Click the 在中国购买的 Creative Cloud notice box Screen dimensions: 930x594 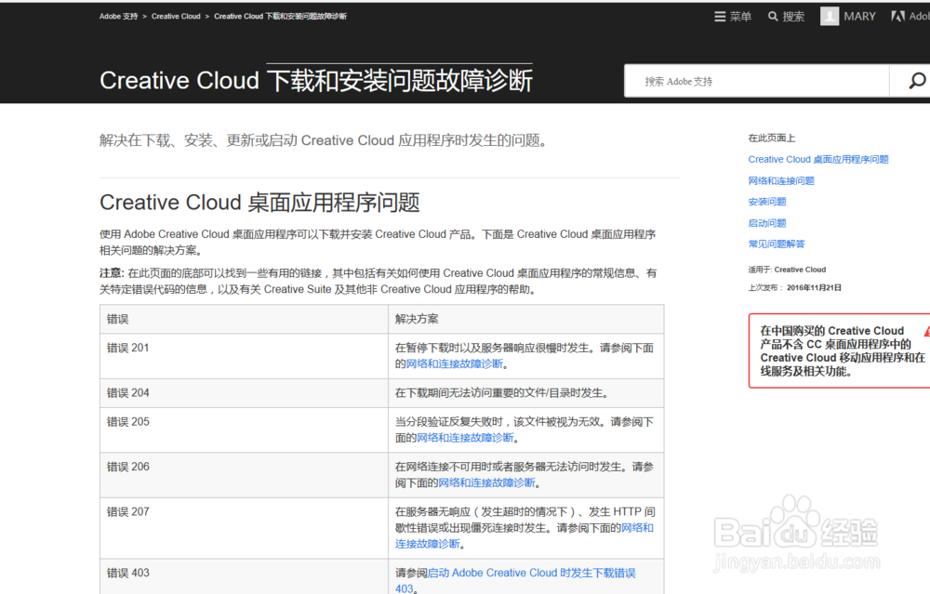point(840,351)
